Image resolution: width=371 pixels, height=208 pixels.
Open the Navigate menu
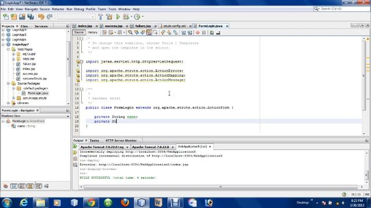tap(31, 9)
